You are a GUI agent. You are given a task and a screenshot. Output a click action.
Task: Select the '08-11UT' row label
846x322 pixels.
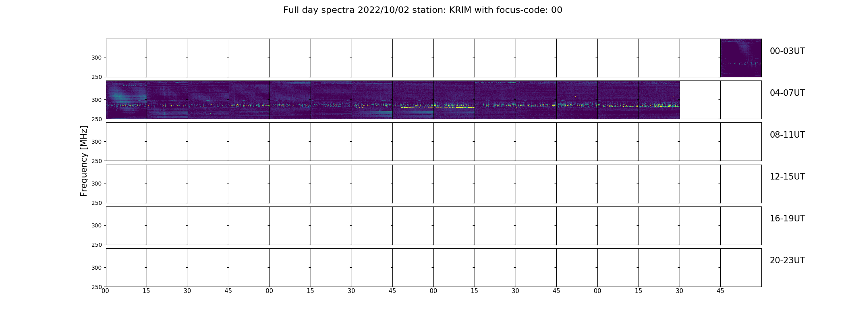tap(787, 135)
